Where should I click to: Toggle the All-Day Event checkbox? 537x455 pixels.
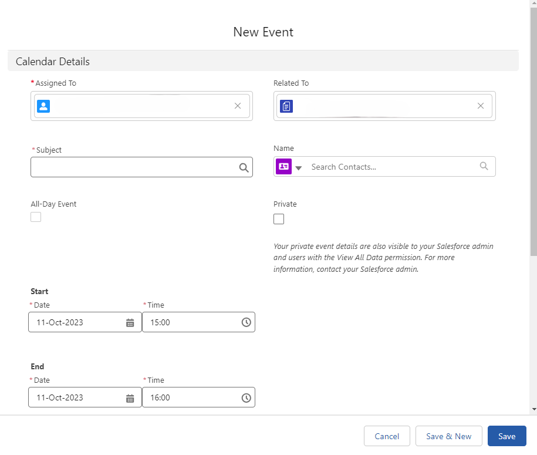[x=36, y=217]
